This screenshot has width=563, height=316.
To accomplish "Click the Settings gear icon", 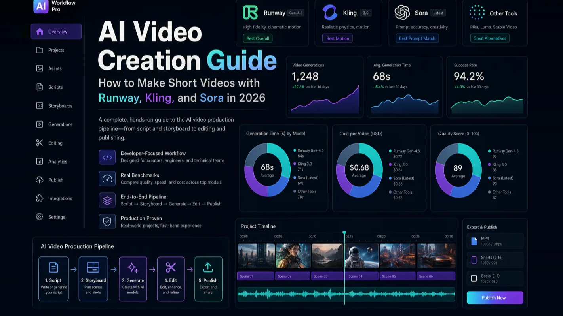I will coord(40,217).
